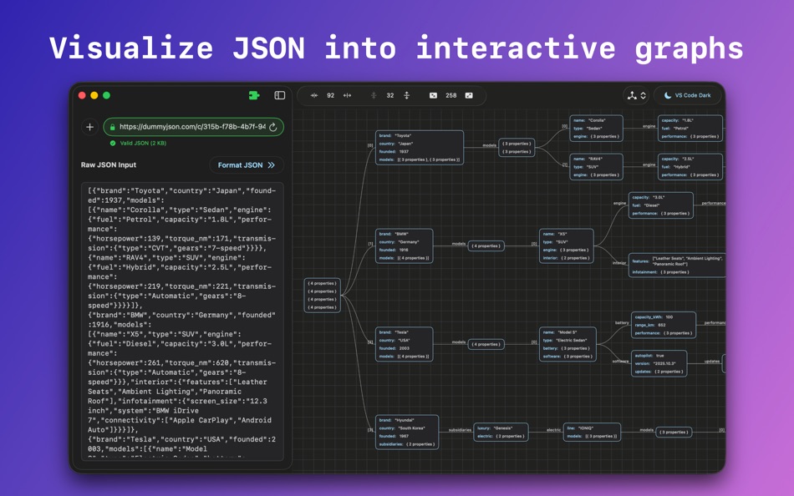Select the decrease horizontal spacing icon
This screenshot has height=496, width=794.
coord(313,95)
